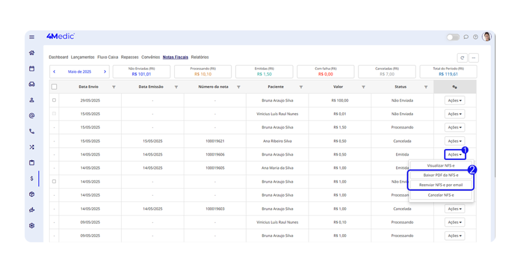Screen dimensions: 520x273
Task: Open the calendar icon in the sidebar
Action: tap(32, 69)
